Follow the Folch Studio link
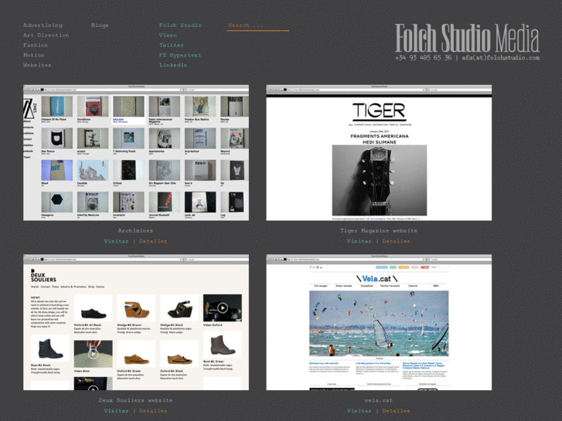Viewport: 562px width, 421px height. [x=180, y=25]
